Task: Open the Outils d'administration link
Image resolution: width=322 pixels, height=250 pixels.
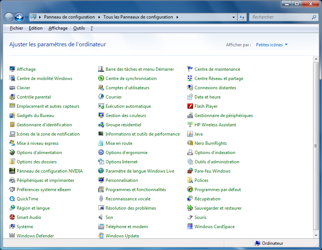Action: click(217, 162)
